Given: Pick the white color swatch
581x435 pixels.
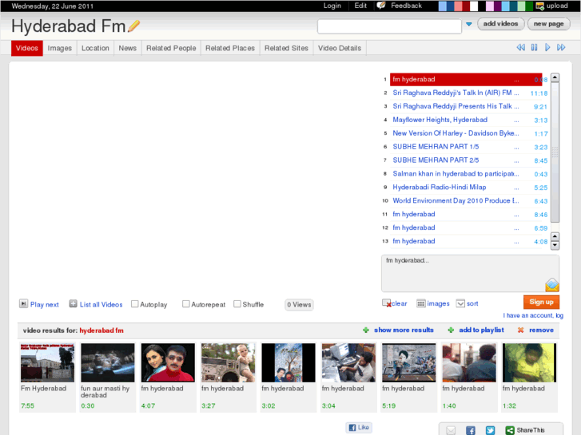Looking at the screenshot, I should tap(474, 6).
